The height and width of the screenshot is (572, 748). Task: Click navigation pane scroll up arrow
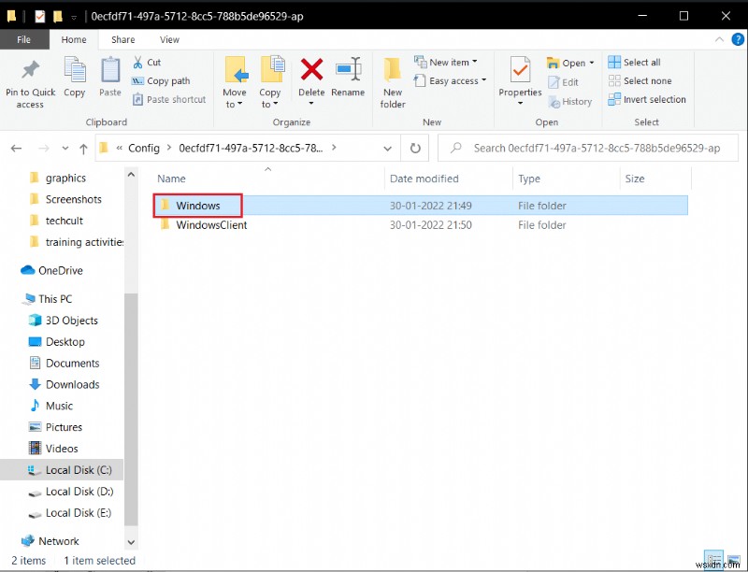[131, 175]
